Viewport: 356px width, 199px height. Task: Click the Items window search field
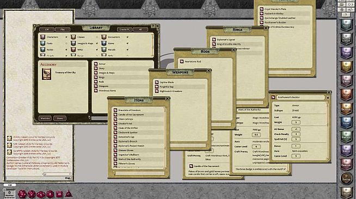click(x=140, y=173)
